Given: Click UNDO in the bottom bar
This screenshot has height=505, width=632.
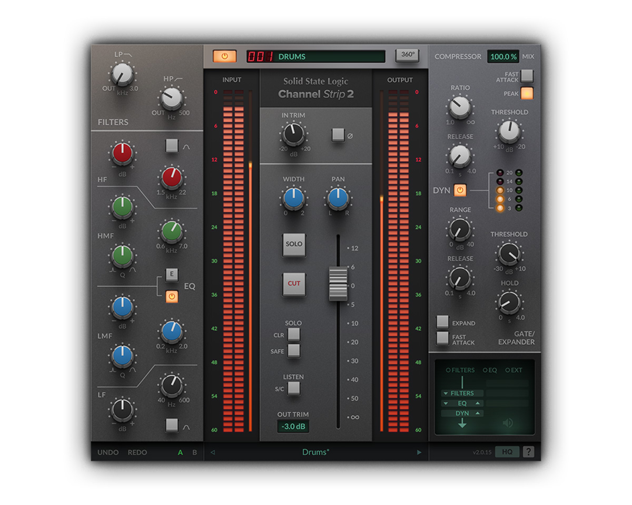Looking at the screenshot, I should [x=107, y=452].
